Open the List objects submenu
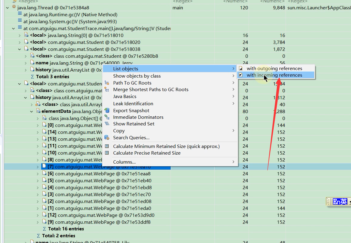This screenshot has height=243, width=351. click(x=170, y=69)
